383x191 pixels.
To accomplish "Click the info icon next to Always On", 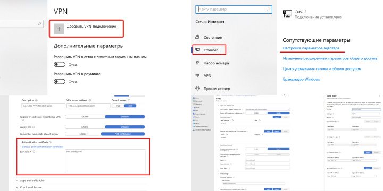I will click(34, 127).
